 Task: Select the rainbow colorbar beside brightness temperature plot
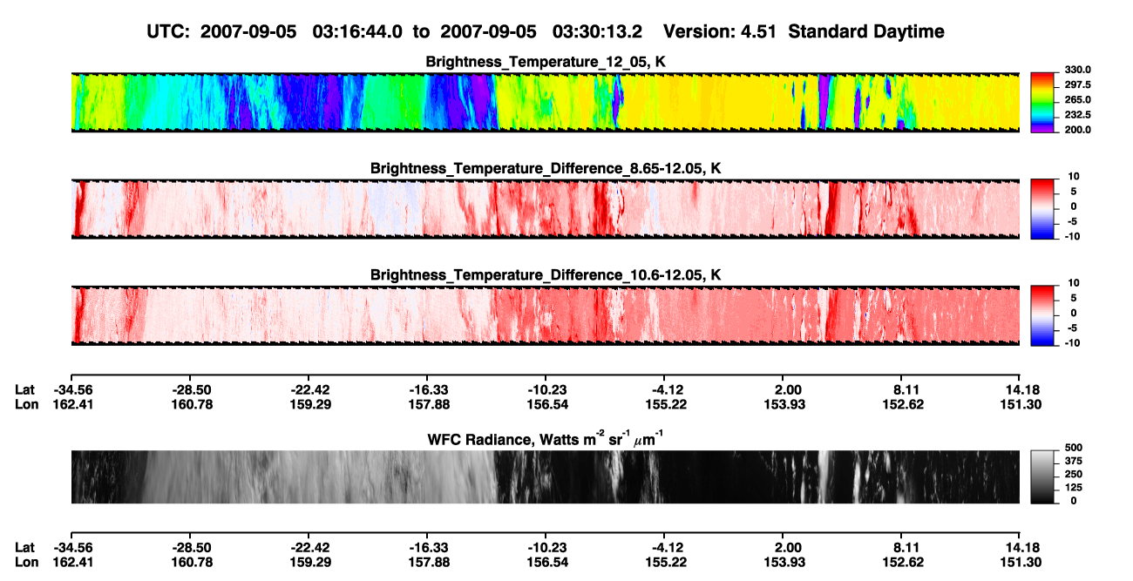[x=1043, y=102]
